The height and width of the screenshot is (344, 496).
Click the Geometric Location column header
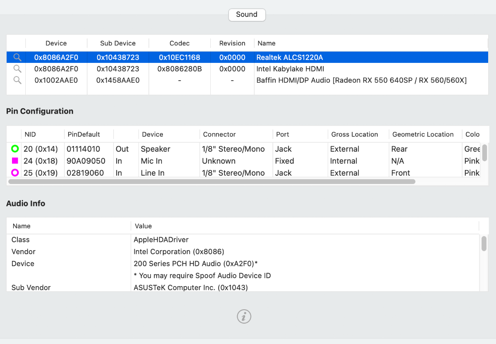(423, 134)
